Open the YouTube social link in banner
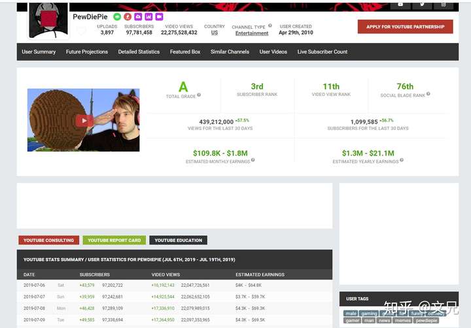Image resolution: width=471 pixels, height=328 pixels. pyautogui.click(x=400, y=5)
